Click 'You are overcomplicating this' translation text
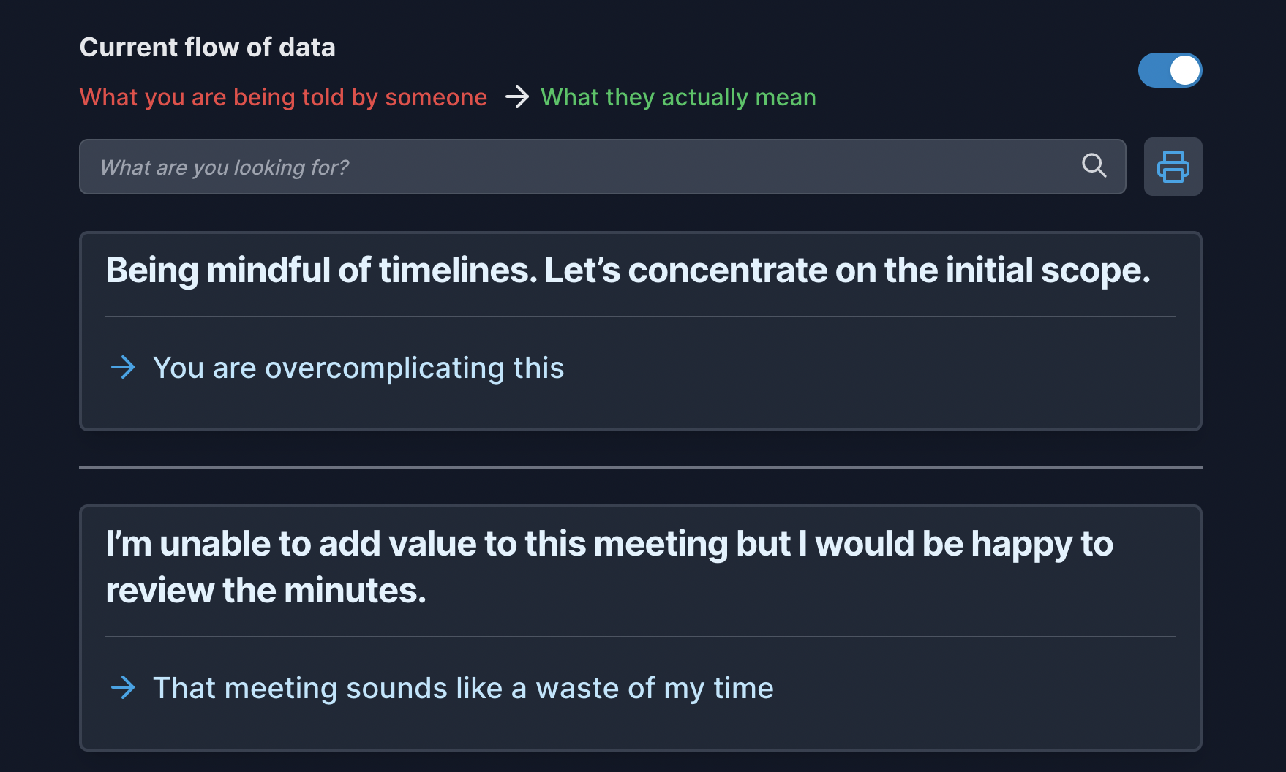This screenshot has width=1286, height=772. click(x=358, y=368)
